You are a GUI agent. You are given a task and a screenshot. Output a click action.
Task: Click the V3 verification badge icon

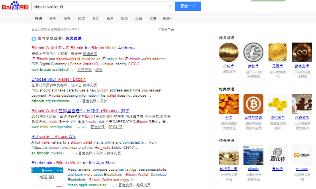(x=84, y=127)
